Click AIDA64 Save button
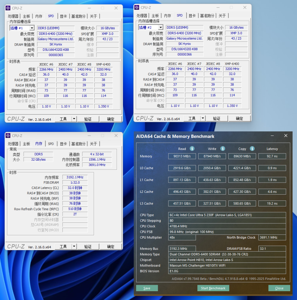The height and width of the screenshot is (300, 297). 147,288
